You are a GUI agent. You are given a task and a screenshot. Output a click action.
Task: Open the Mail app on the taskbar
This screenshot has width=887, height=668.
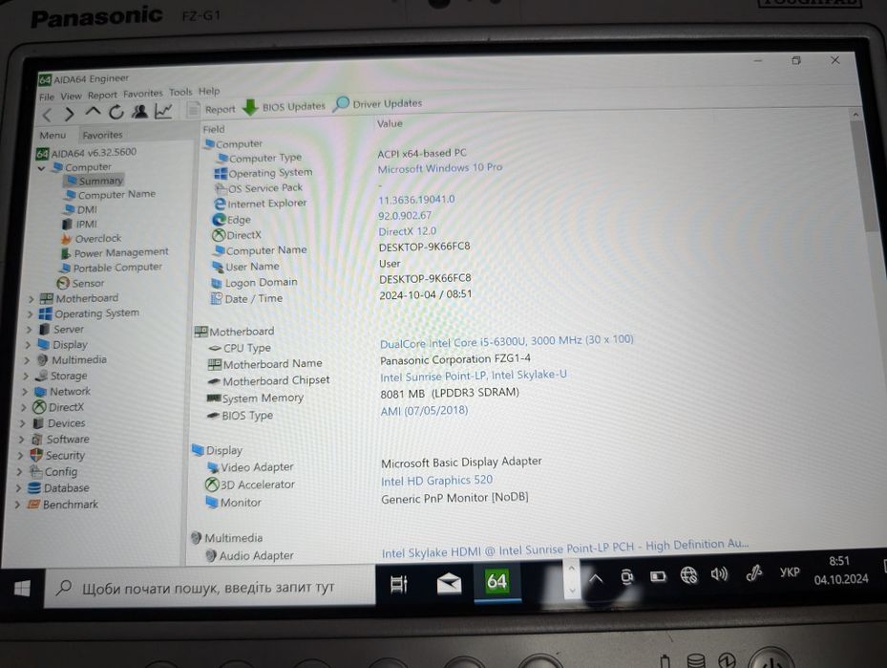449,583
